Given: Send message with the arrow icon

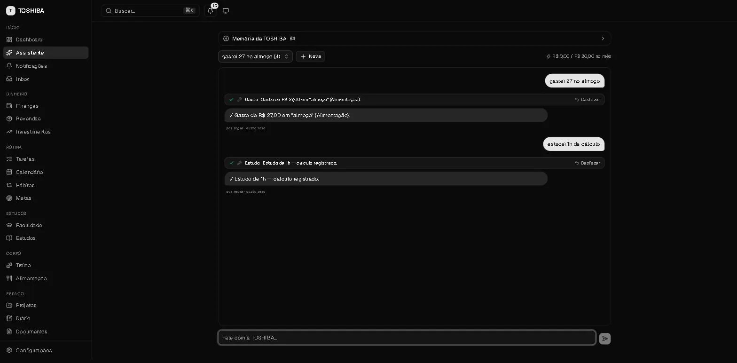Looking at the screenshot, I should pos(605,339).
